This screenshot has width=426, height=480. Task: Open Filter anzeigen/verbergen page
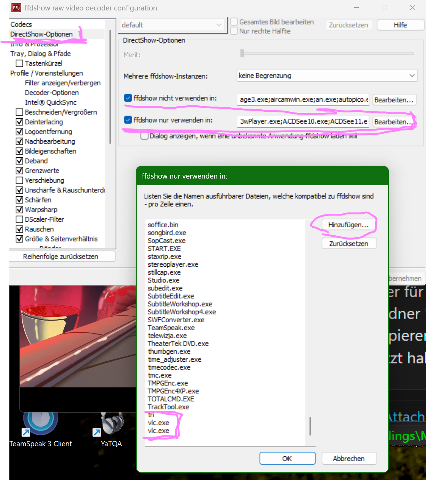[63, 83]
